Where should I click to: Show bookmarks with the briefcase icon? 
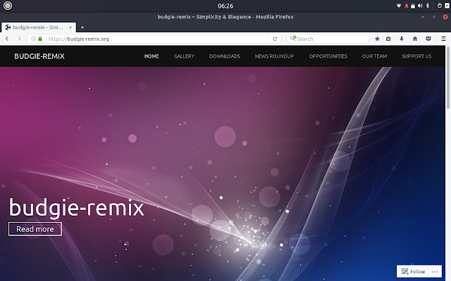click(388, 39)
